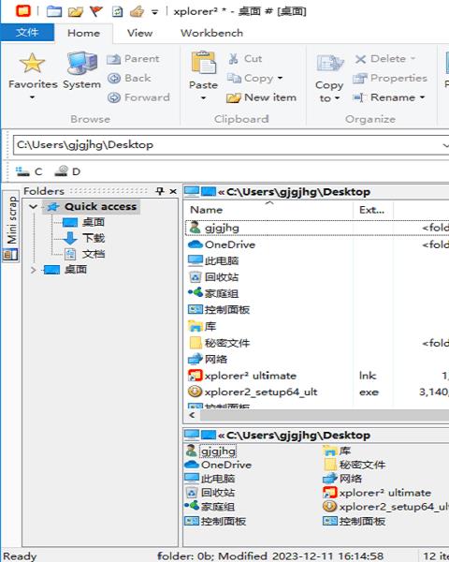Switch to the Home tab

click(x=84, y=33)
